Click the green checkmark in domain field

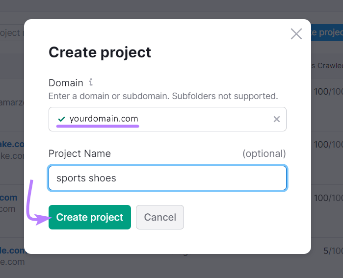pyautogui.click(x=61, y=119)
